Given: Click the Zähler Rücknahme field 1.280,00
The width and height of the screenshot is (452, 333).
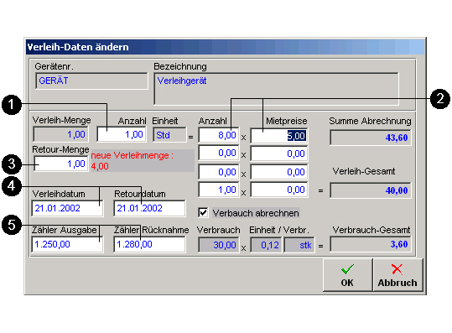Looking at the screenshot, I should [149, 244].
